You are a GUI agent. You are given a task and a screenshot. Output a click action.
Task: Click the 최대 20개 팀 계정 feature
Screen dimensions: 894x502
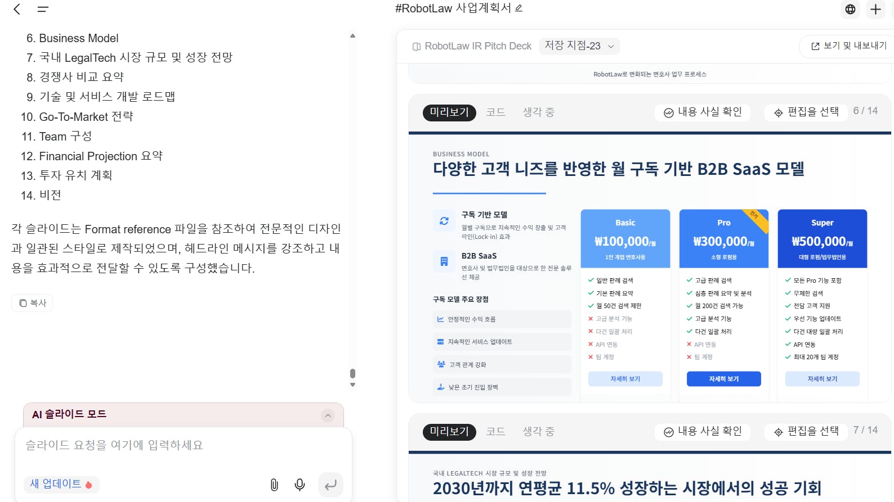coord(812,357)
